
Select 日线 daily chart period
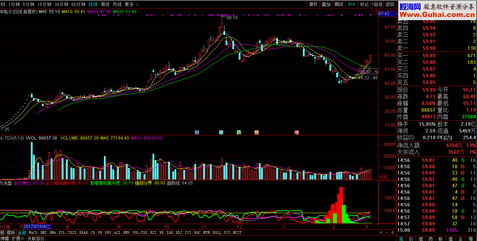pyautogui.click(x=93, y=4)
